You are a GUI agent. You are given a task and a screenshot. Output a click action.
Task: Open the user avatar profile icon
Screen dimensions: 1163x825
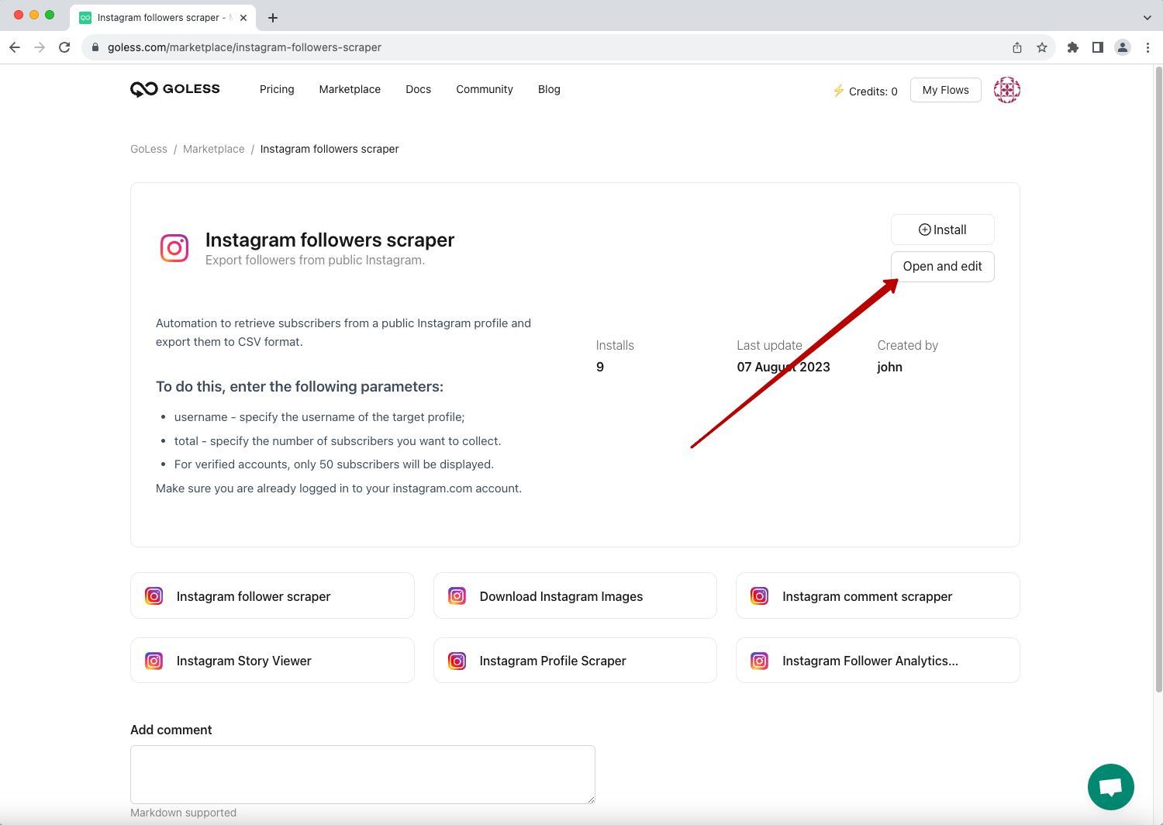(x=1006, y=90)
